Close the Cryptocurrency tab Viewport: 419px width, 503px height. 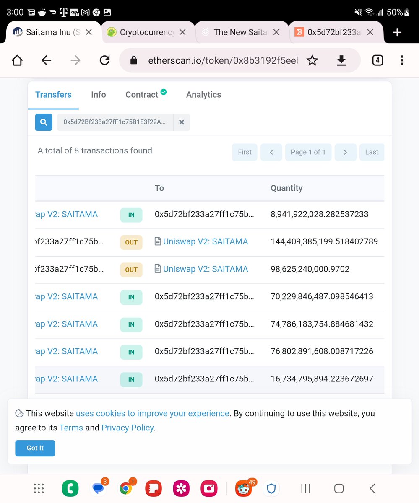[x=182, y=32]
